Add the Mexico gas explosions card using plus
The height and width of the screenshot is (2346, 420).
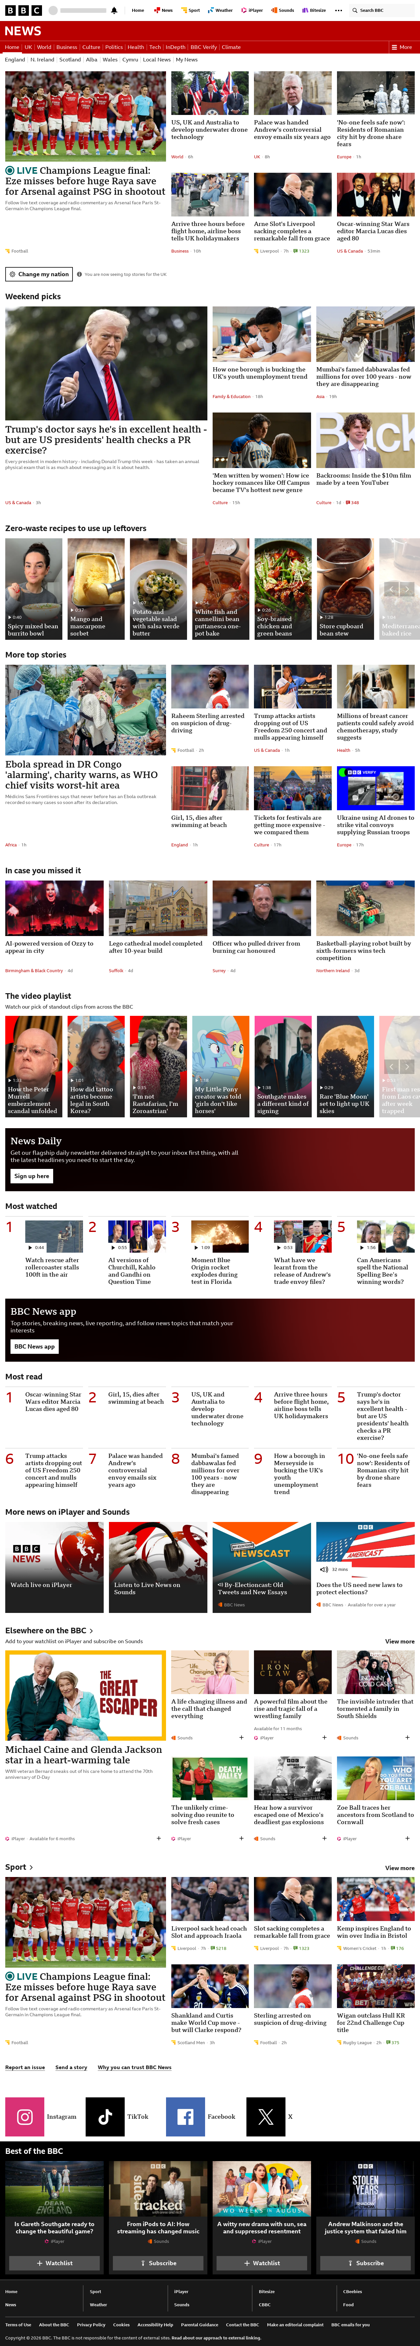point(325,1839)
